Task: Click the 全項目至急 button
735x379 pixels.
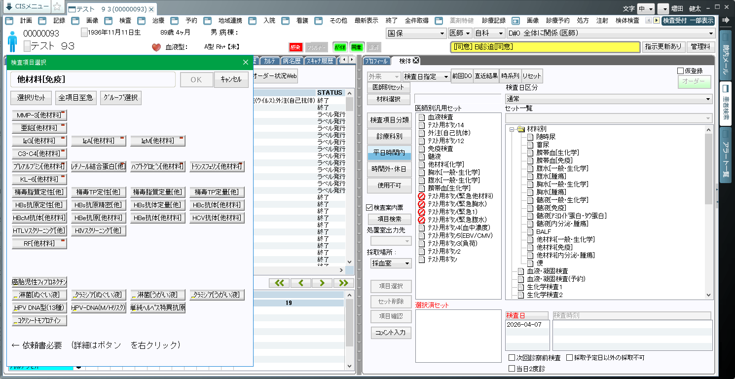Action: 75,98
